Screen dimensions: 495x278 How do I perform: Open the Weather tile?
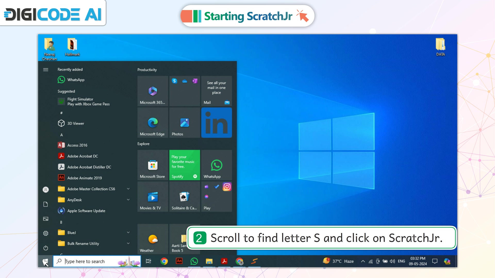[x=153, y=239]
